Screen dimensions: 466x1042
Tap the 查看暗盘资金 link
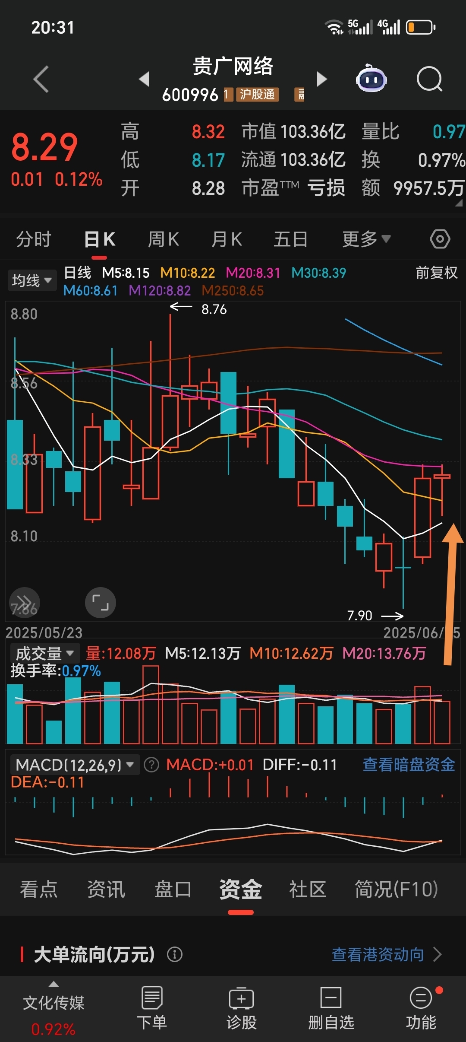(x=409, y=765)
